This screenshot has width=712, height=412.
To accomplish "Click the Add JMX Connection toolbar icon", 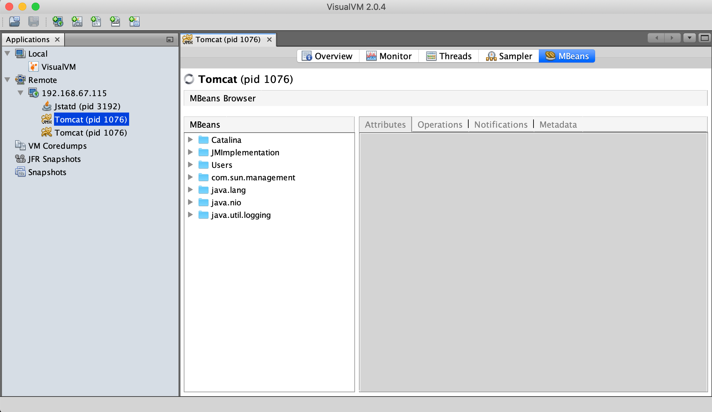I will (x=77, y=22).
